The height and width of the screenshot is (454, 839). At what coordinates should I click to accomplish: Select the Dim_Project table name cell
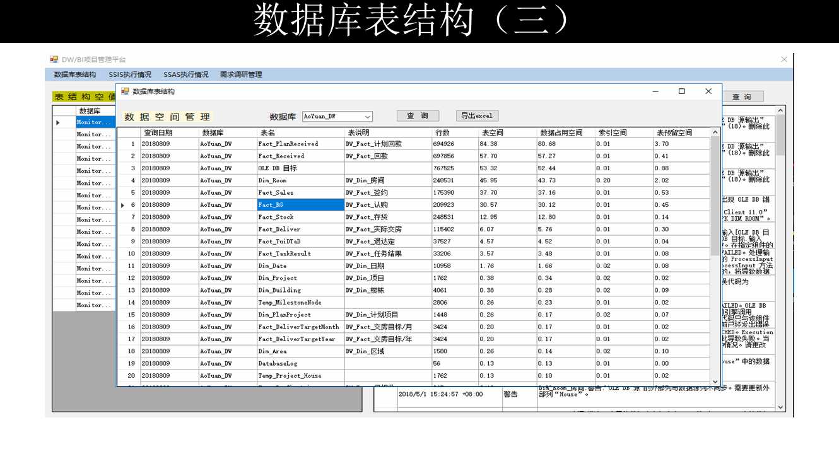(x=300, y=278)
